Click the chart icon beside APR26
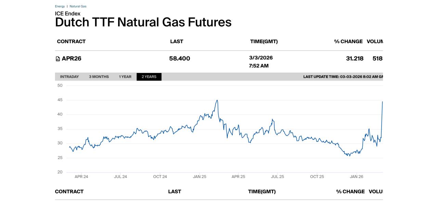 (58, 59)
